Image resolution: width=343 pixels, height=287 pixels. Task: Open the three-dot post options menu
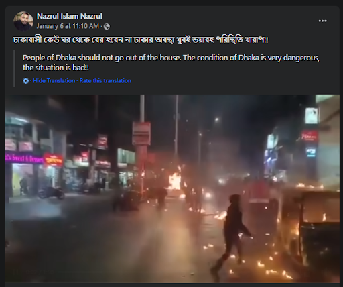click(322, 21)
